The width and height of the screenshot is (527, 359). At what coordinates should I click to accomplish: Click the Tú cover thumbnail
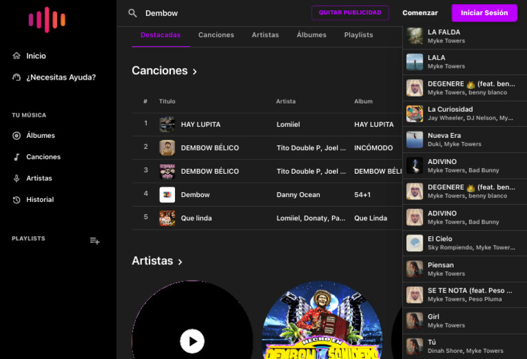tap(414, 347)
